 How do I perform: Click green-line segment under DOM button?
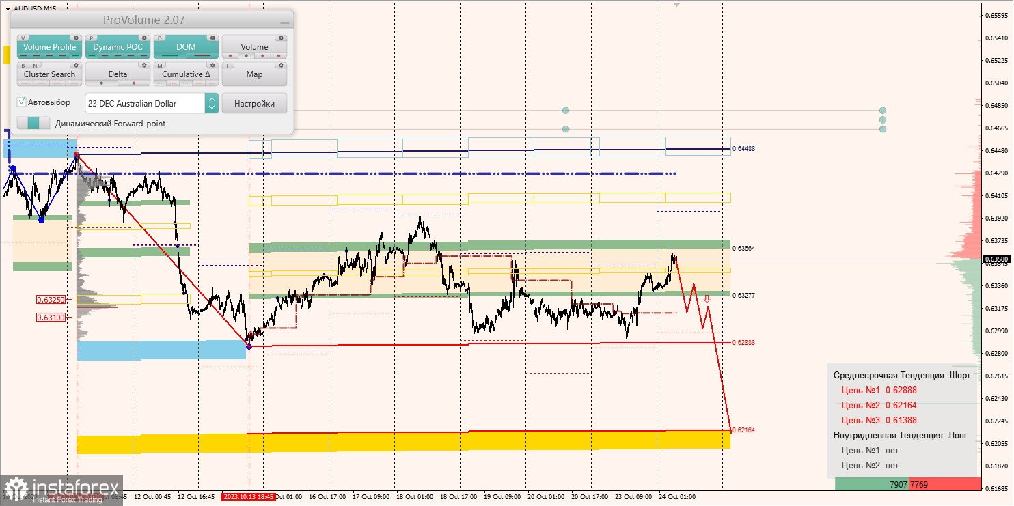169,55
